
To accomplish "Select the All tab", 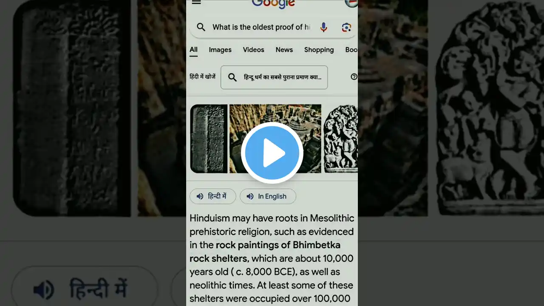I will click(193, 50).
